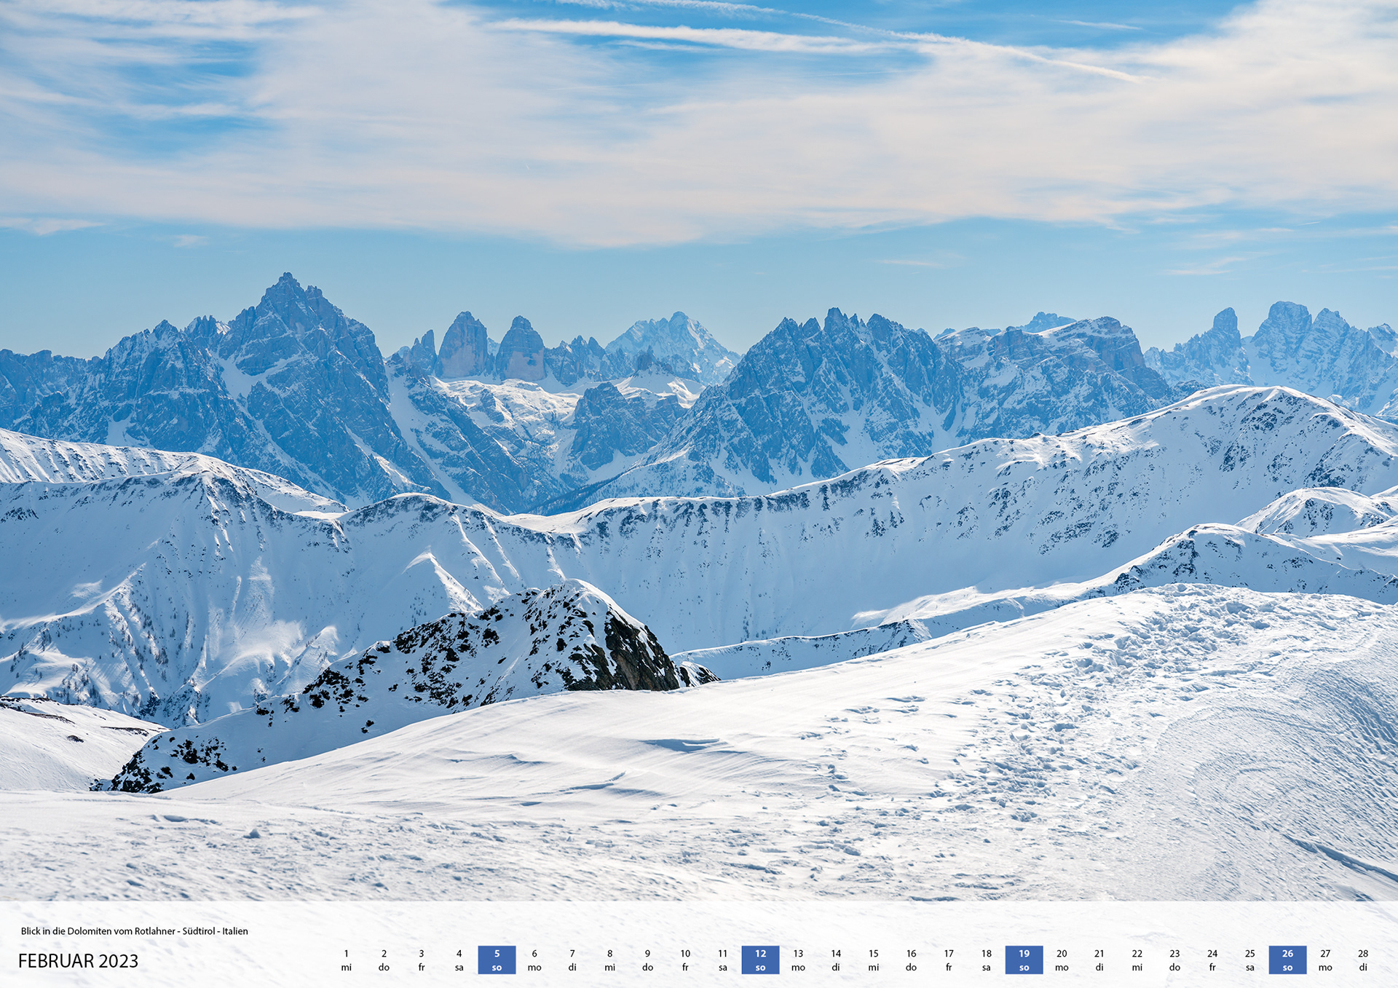The width and height of the screenshot is (1398, 988).
Task: Select date 18 sa
Action: tap(987, 960)
